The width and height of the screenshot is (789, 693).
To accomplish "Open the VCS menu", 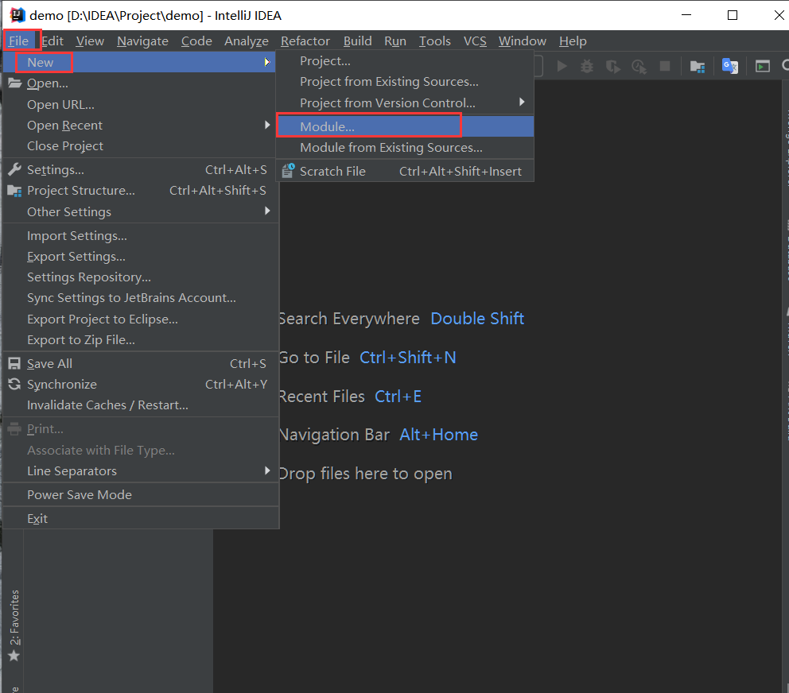I will click(475, 41).
